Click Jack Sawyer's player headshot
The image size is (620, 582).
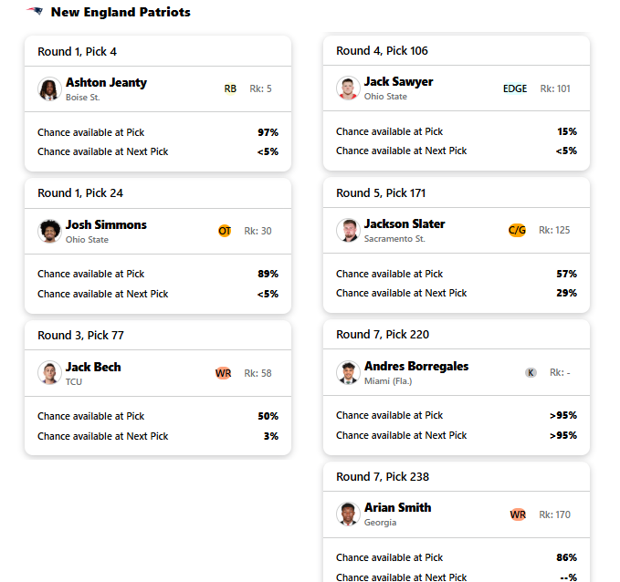pyautogui.click(x=348, y=88)
